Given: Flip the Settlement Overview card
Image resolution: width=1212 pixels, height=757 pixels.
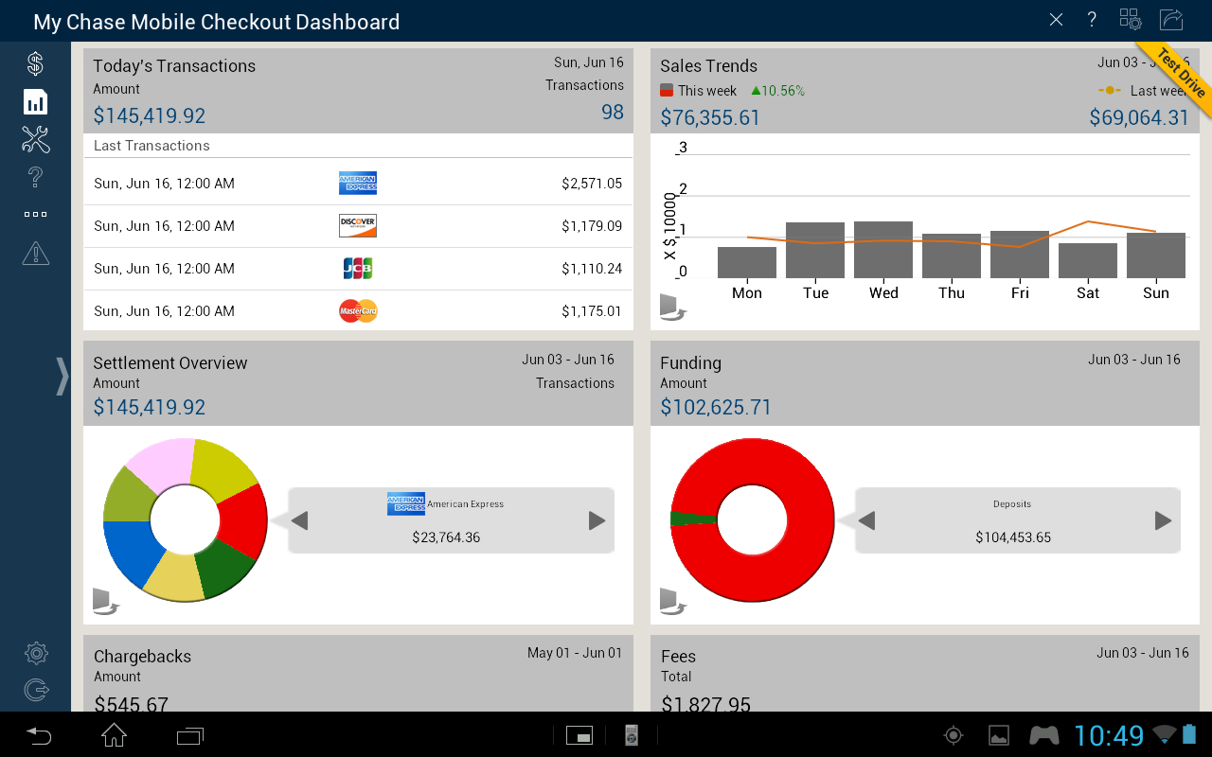Looking at the screenshot, I should [x=106, y=602].
